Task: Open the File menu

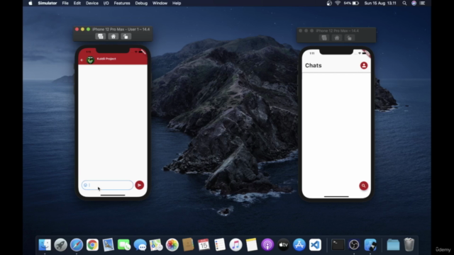Action: pos(65,3)
